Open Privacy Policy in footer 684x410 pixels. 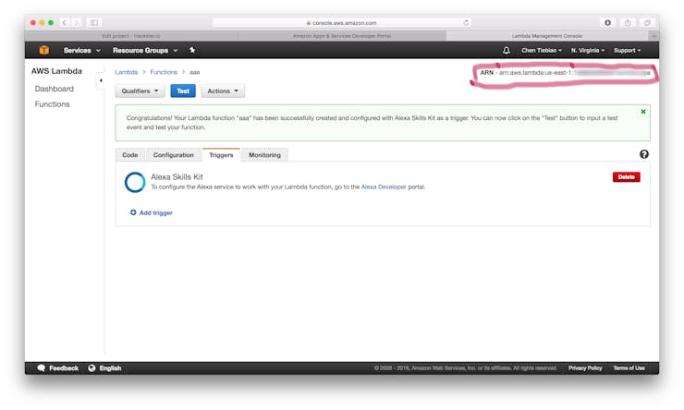click(x=585, y=368)
